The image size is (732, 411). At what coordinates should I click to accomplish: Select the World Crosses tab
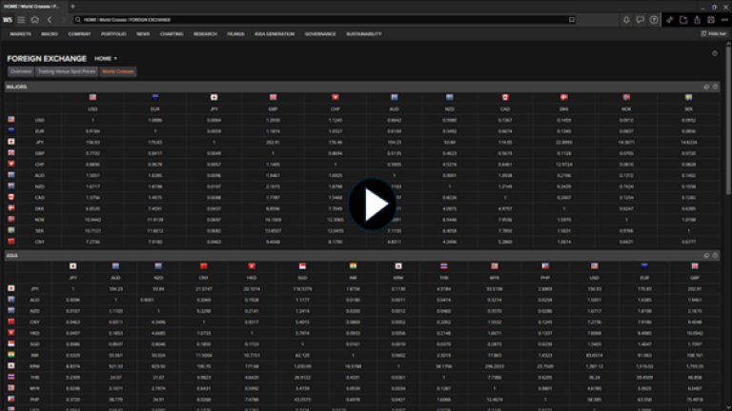click(x=119, y=71)
